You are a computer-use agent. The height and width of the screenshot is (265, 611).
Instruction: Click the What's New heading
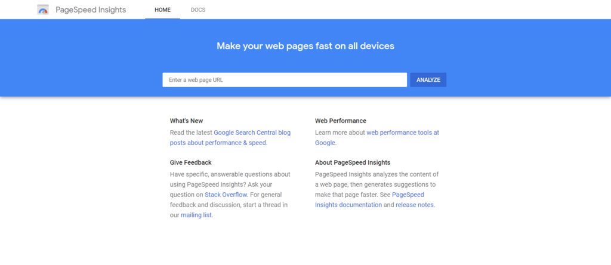(x=186, y=121)
